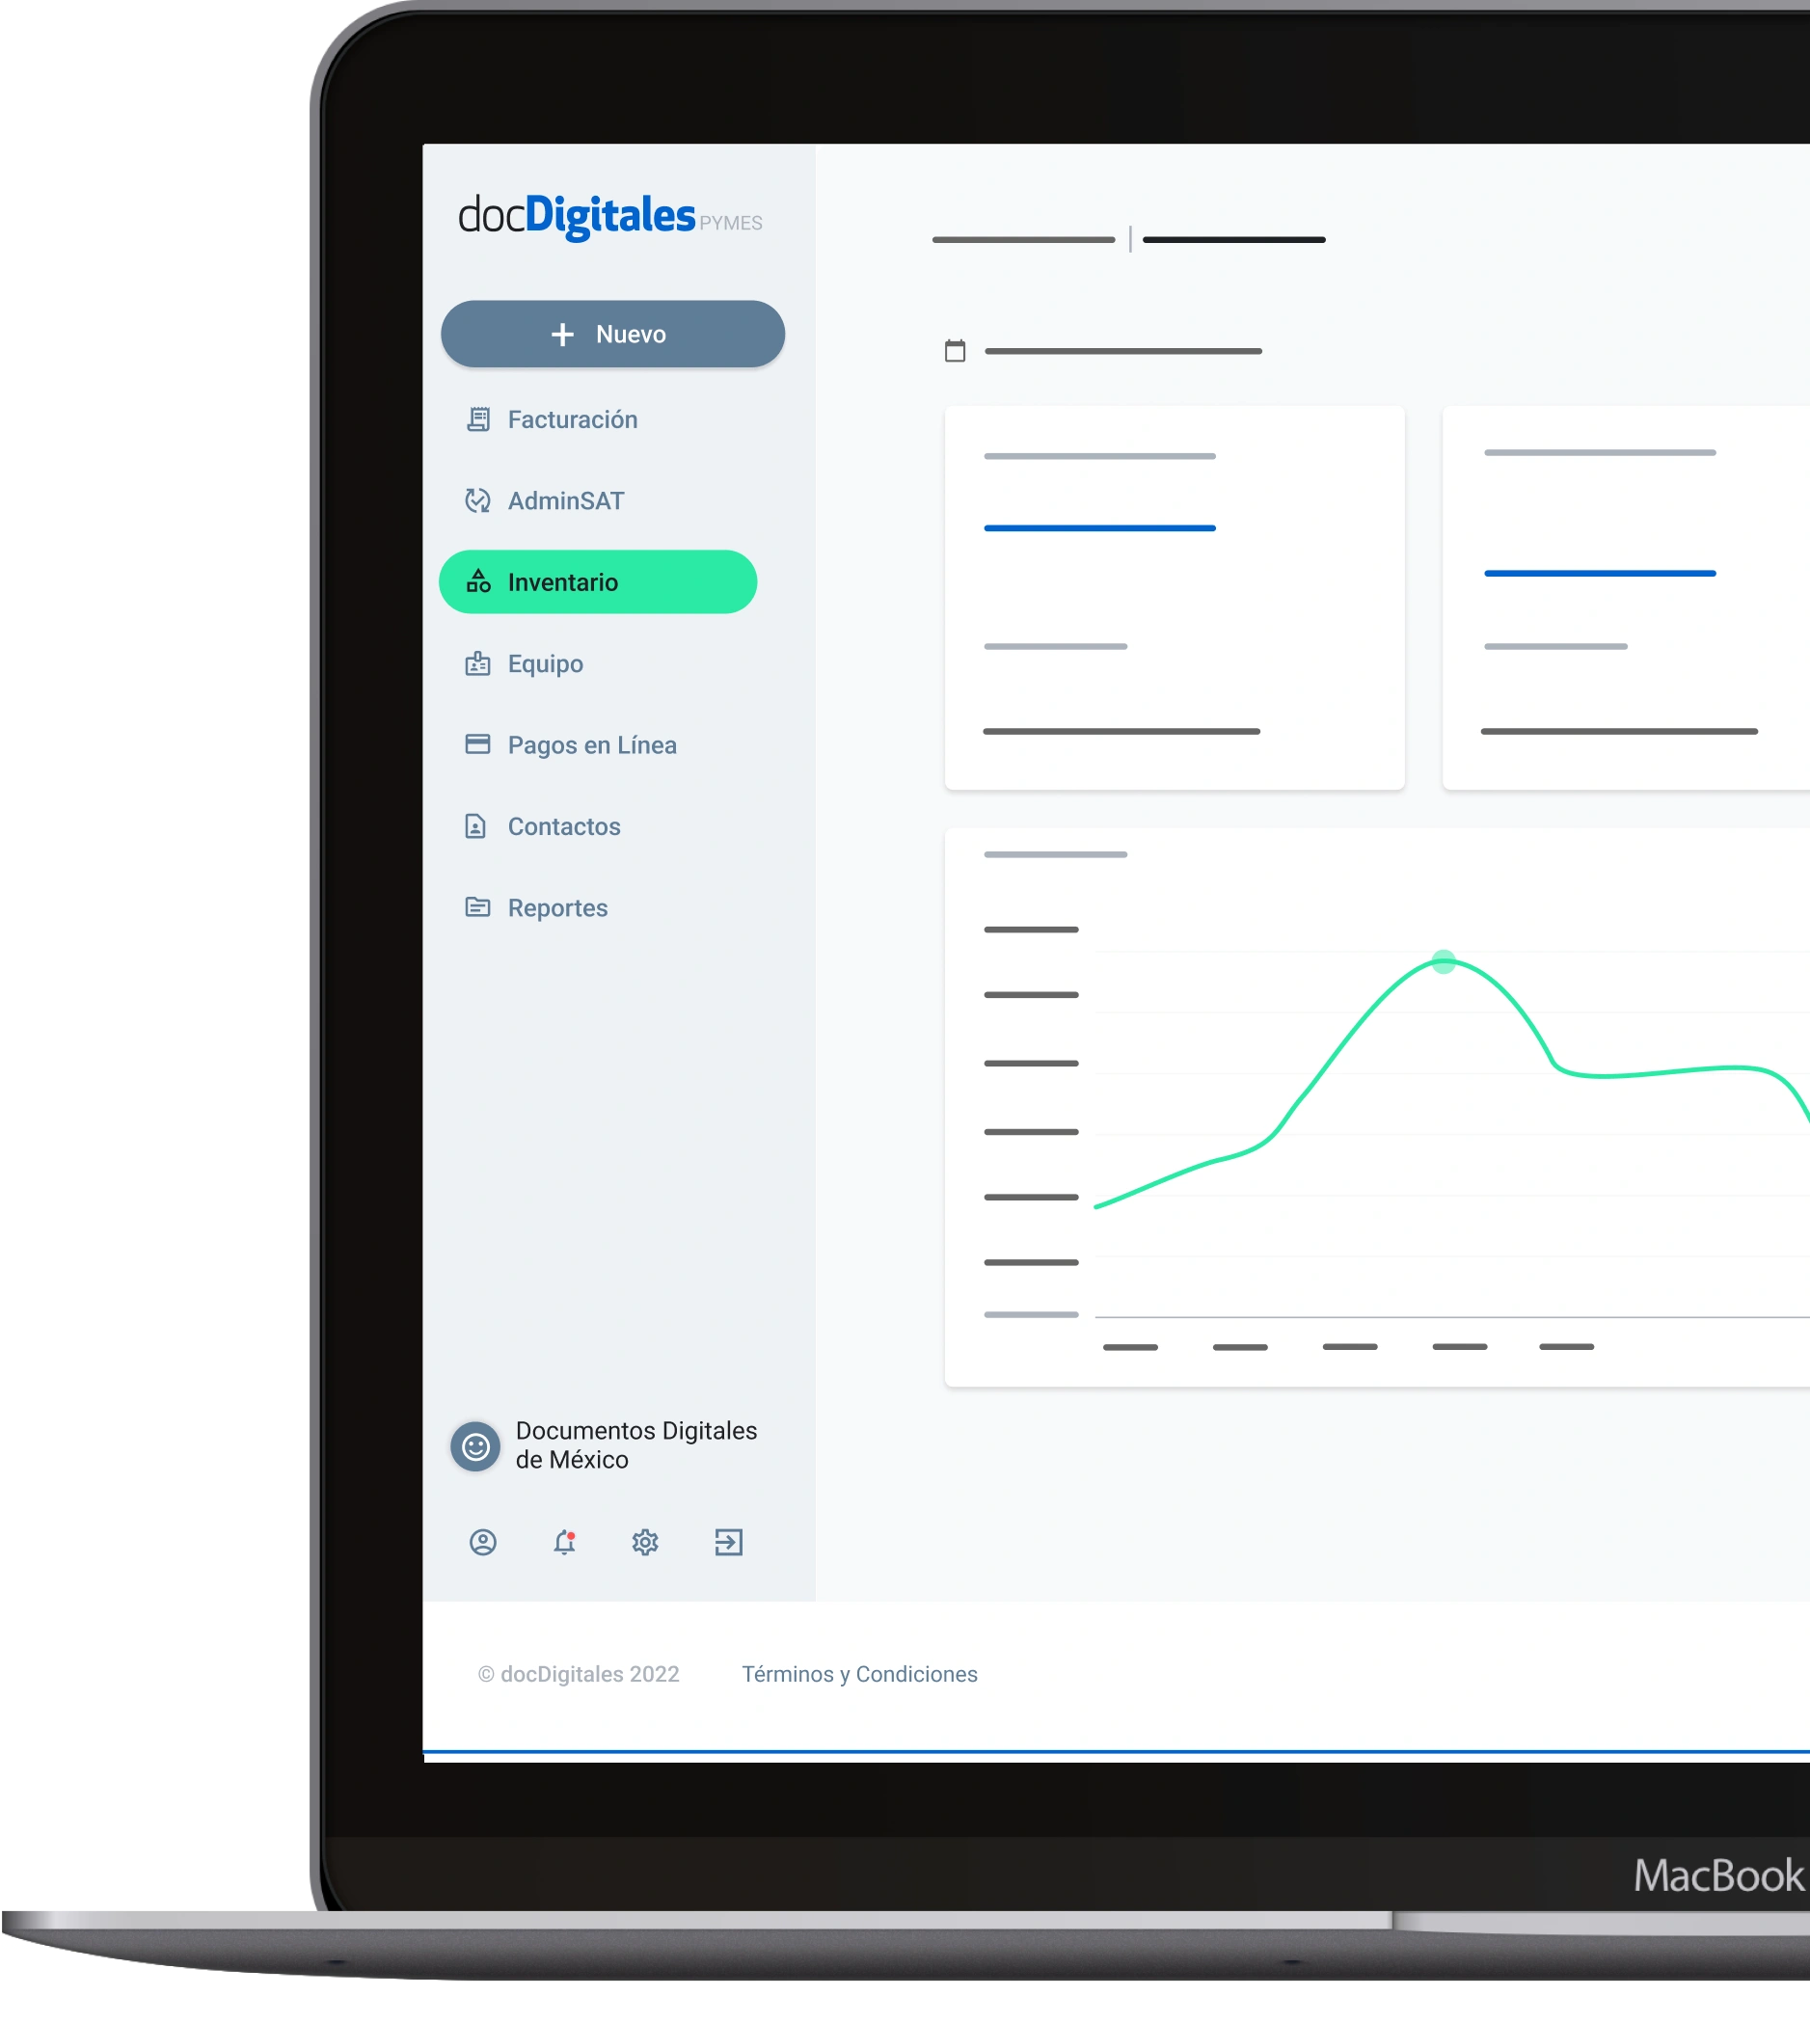1810x2023 pixels.
Task: Click the Nuevo button
Action: pos(612,335)
